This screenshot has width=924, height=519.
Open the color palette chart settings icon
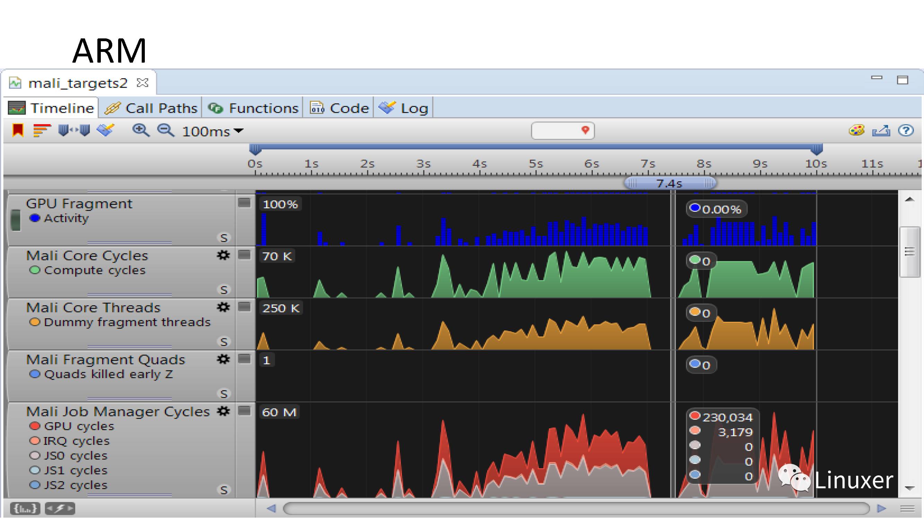click(x=856, y=130)
